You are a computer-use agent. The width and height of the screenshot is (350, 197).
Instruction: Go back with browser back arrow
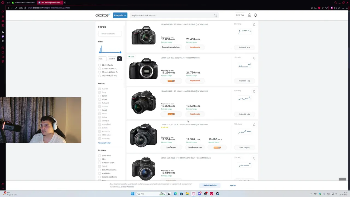[8, 8]
